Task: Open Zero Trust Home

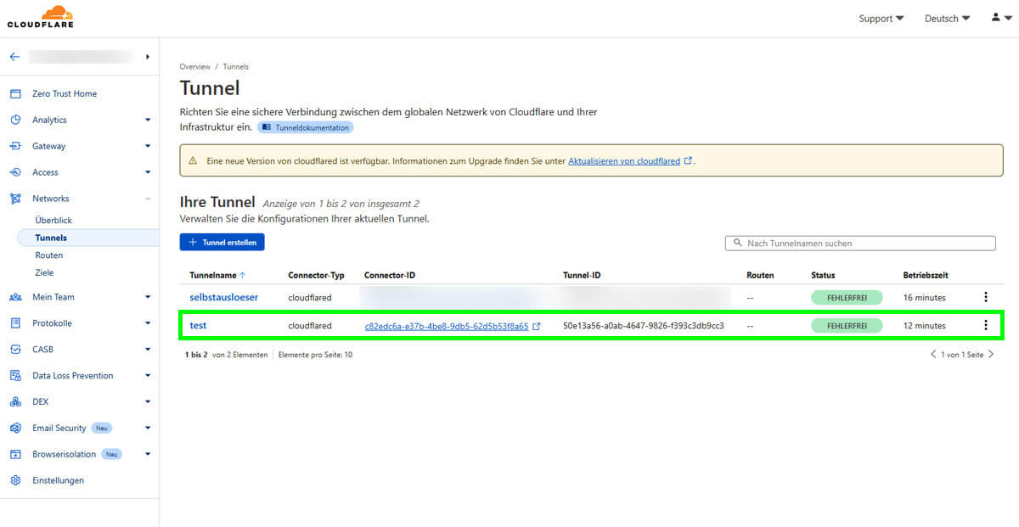Action: [x=65, y=93]
